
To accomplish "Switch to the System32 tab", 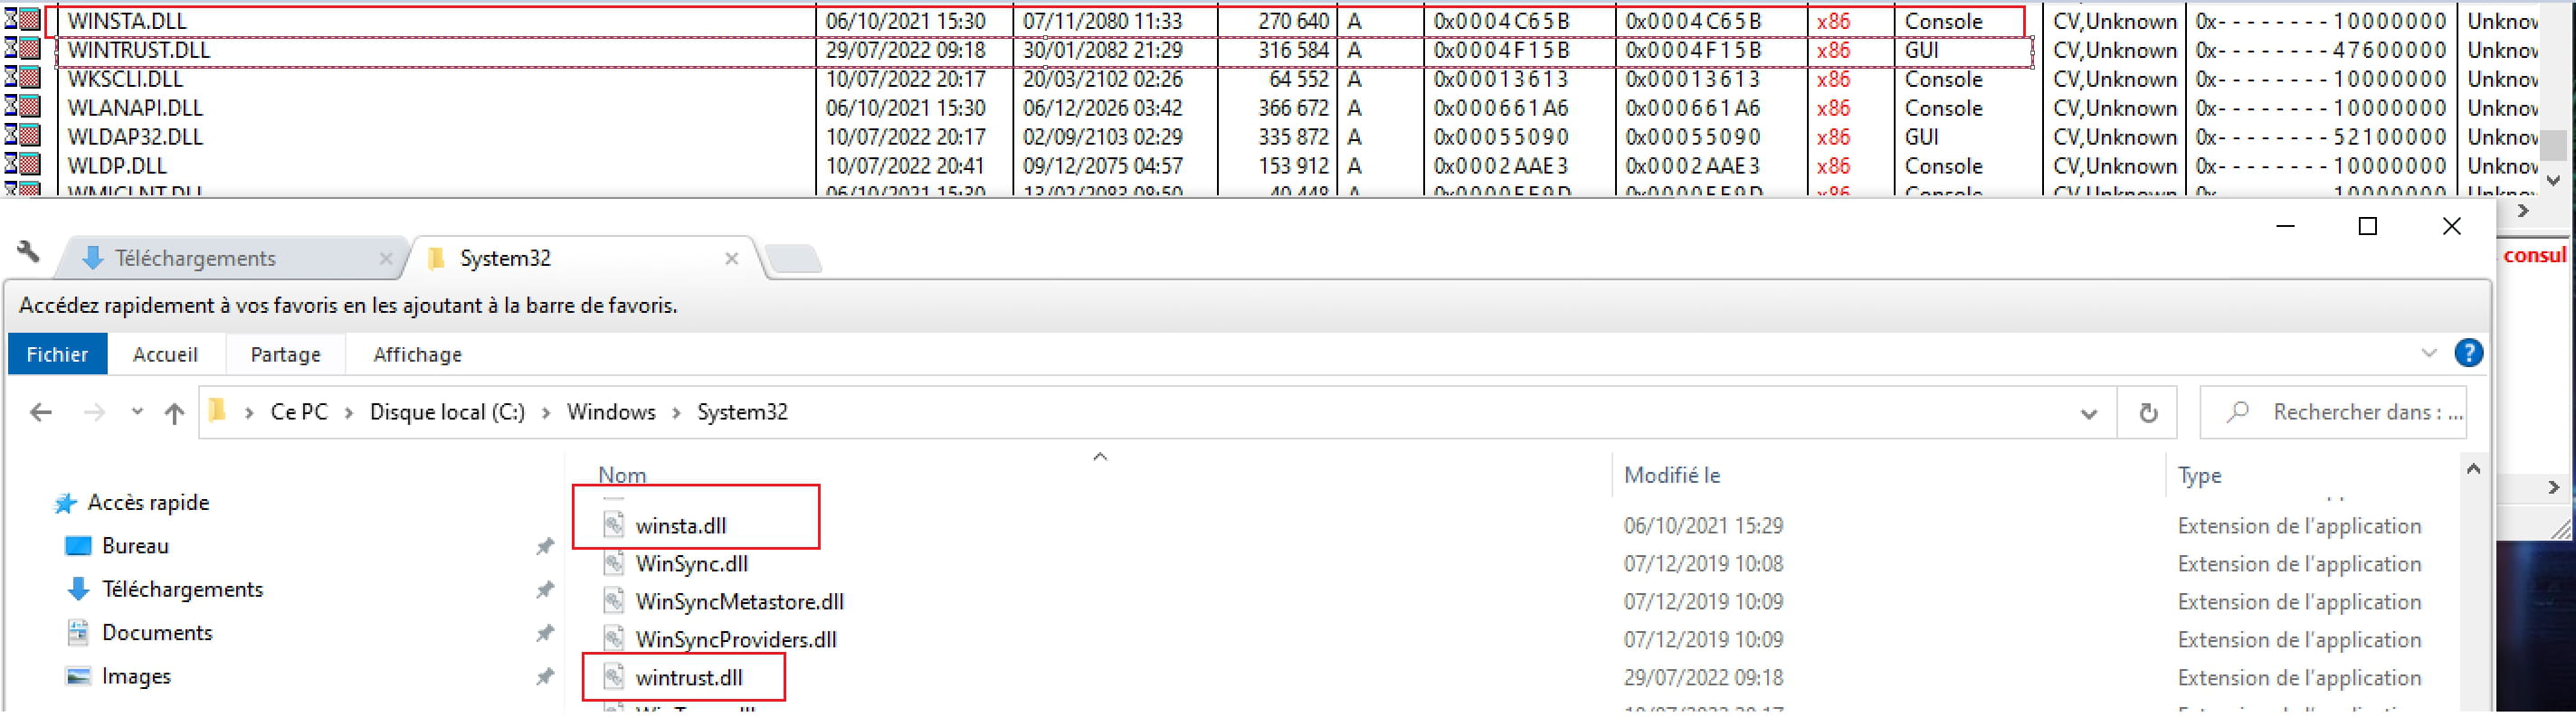I will pos(580,259).
